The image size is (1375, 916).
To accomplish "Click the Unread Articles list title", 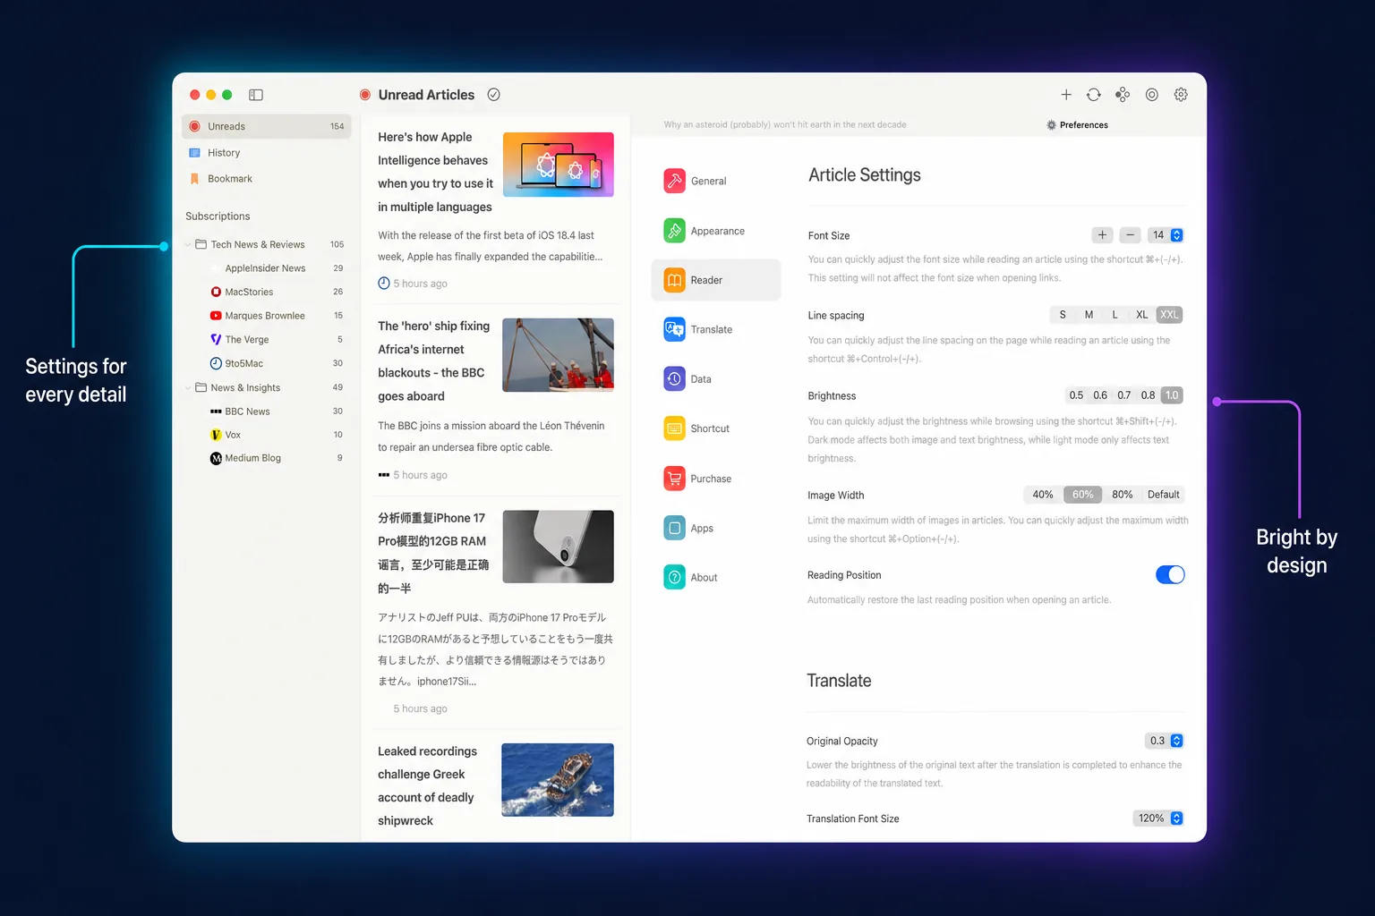I will tap(426, 95).
